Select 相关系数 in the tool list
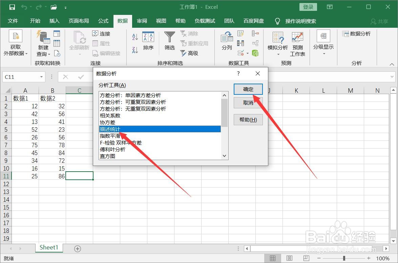Image resolution: width=398 pixels, height=263 pixels. coord(160,116)
